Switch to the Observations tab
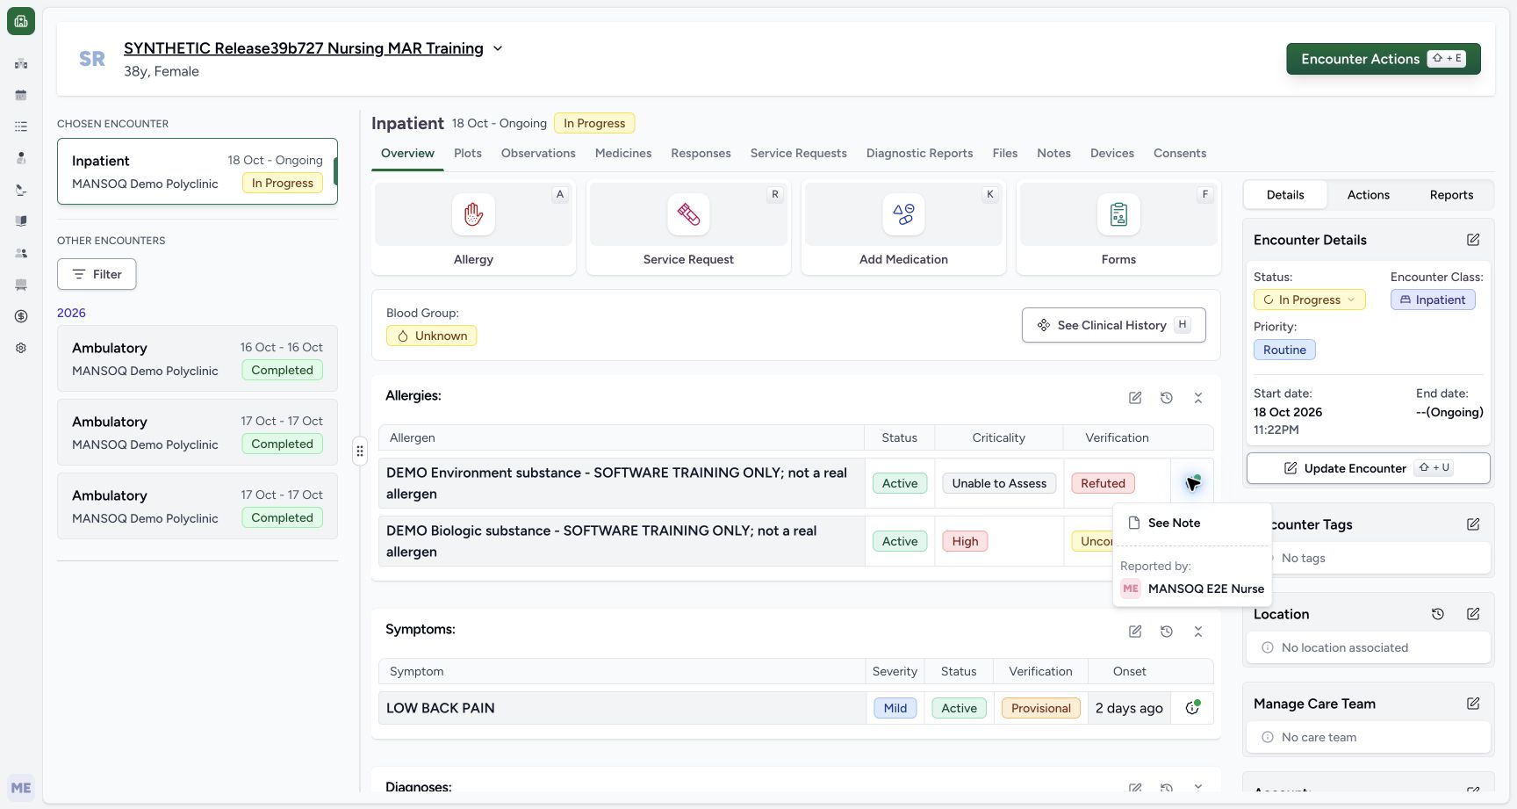 (x=538, y=153)
